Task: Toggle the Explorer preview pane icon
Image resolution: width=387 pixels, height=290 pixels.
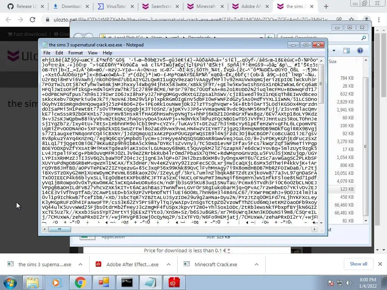Action: [347, 51]
